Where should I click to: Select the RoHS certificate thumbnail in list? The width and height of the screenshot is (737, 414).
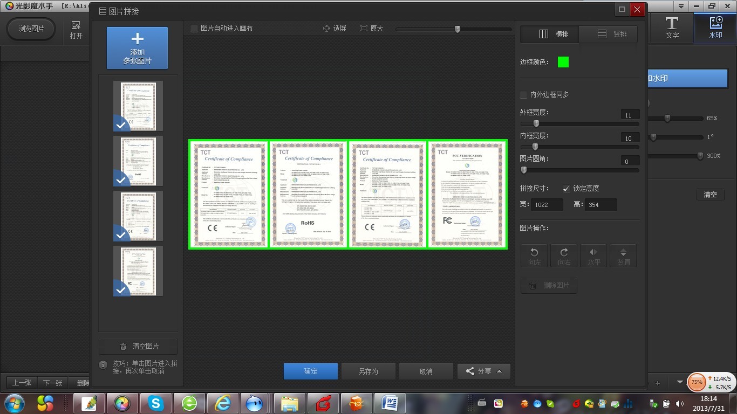pyautogui.click(x=138, y=161)
